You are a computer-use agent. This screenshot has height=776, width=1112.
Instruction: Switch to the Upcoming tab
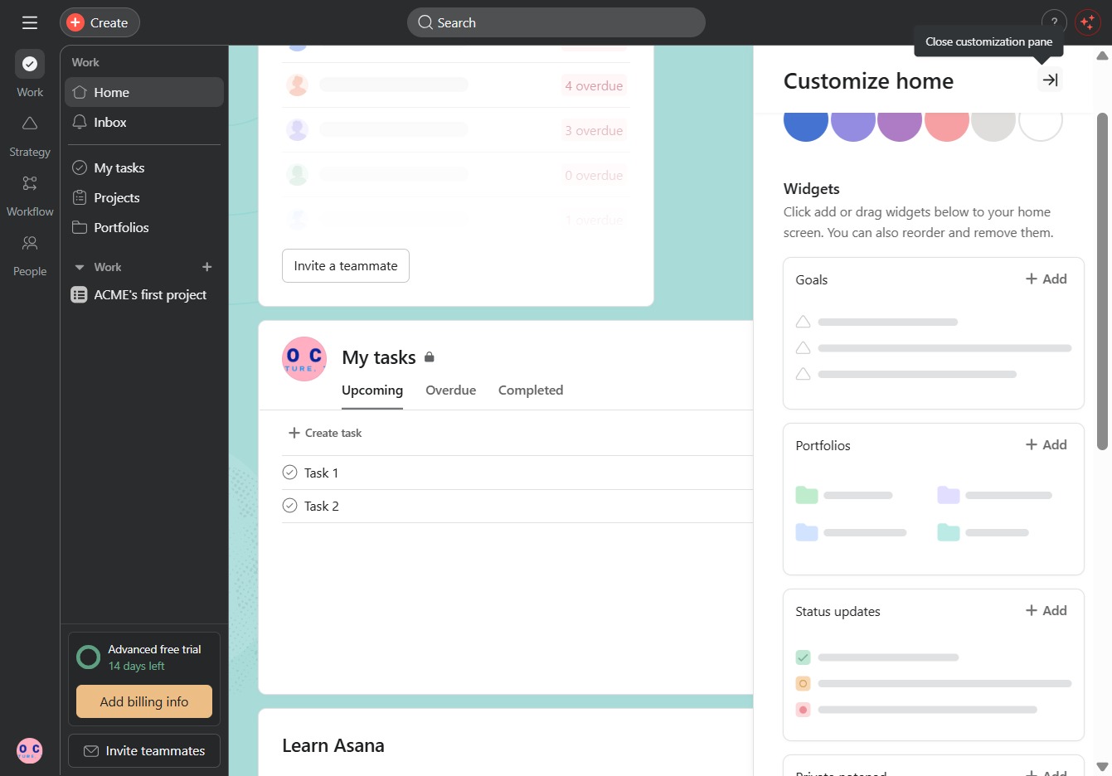click(372, 390)
